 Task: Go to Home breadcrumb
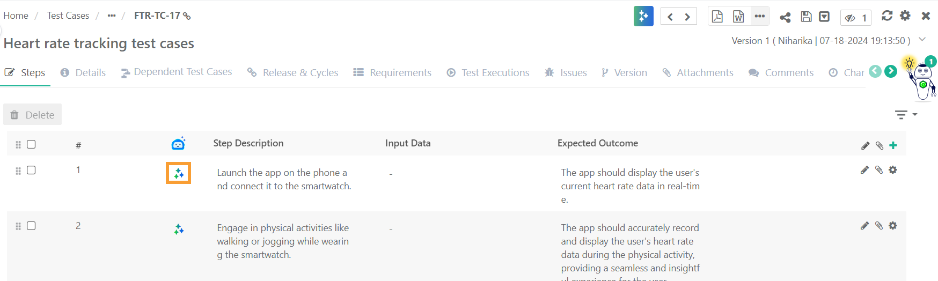[16, 16]
